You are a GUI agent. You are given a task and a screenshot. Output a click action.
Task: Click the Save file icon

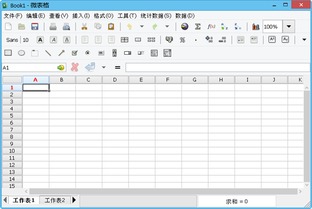coord(35,27)
